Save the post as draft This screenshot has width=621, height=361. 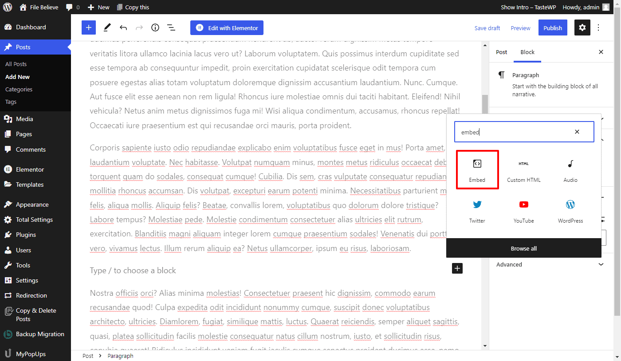tap(487, 28)
